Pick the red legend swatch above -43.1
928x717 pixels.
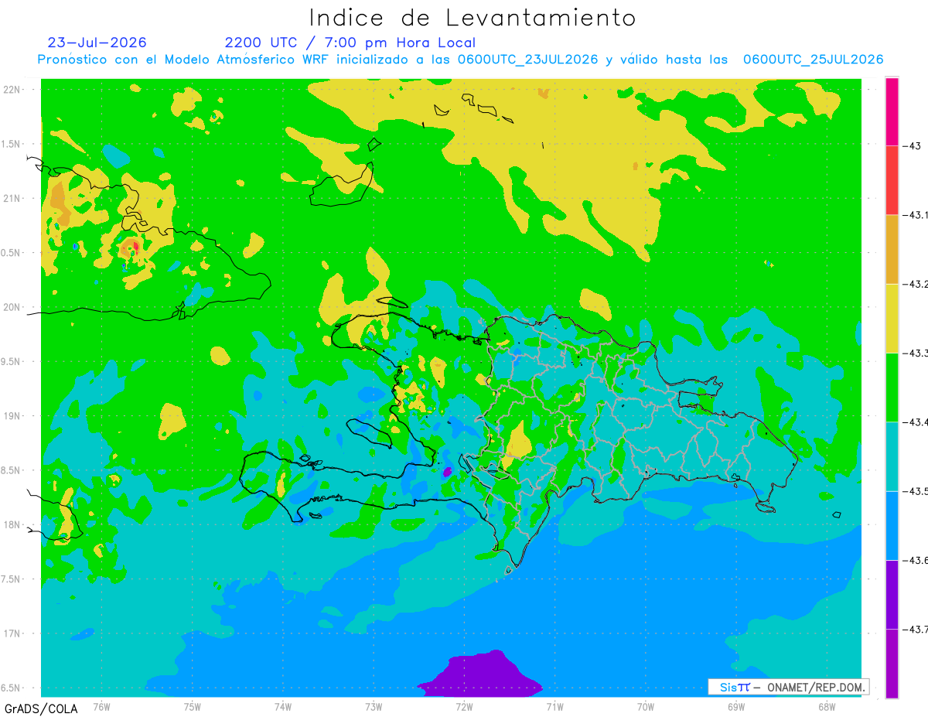click(x=892, y=180)
